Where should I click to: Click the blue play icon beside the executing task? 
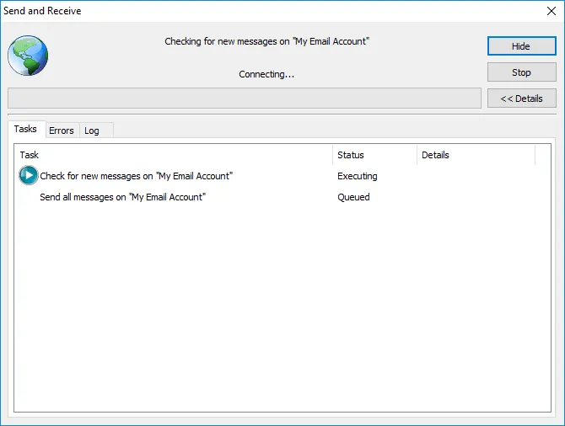28,176
